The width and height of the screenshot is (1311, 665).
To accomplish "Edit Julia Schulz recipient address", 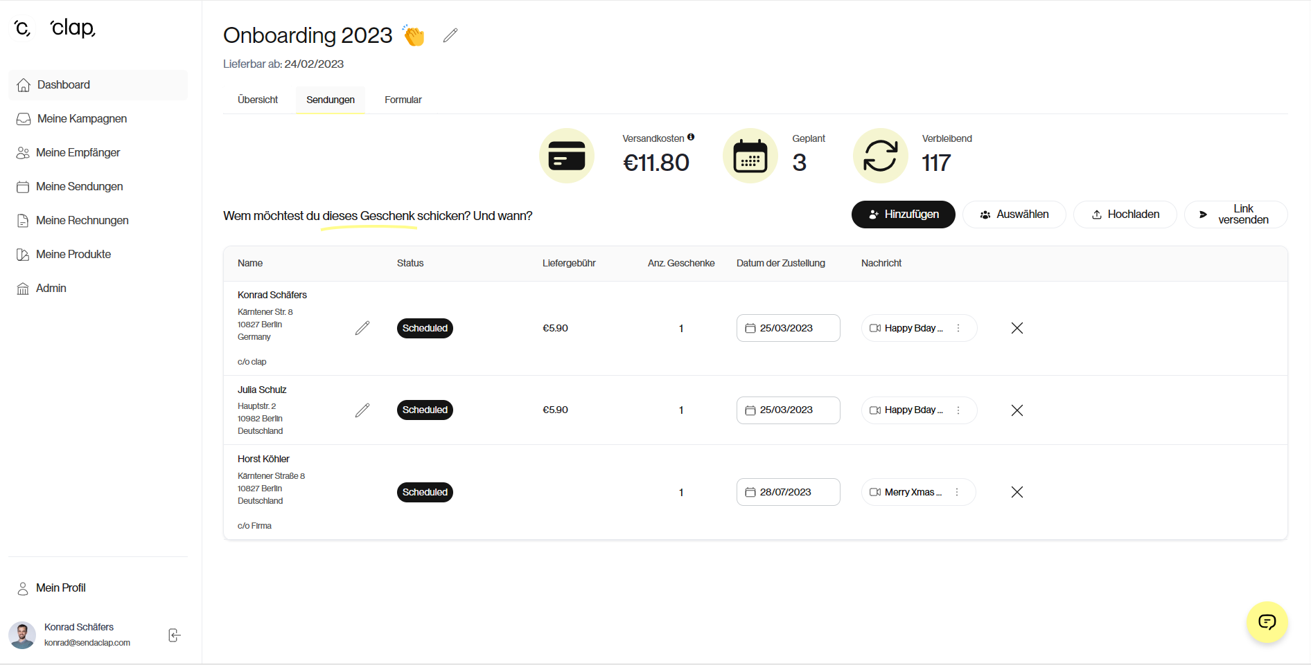I will (362, 410).
